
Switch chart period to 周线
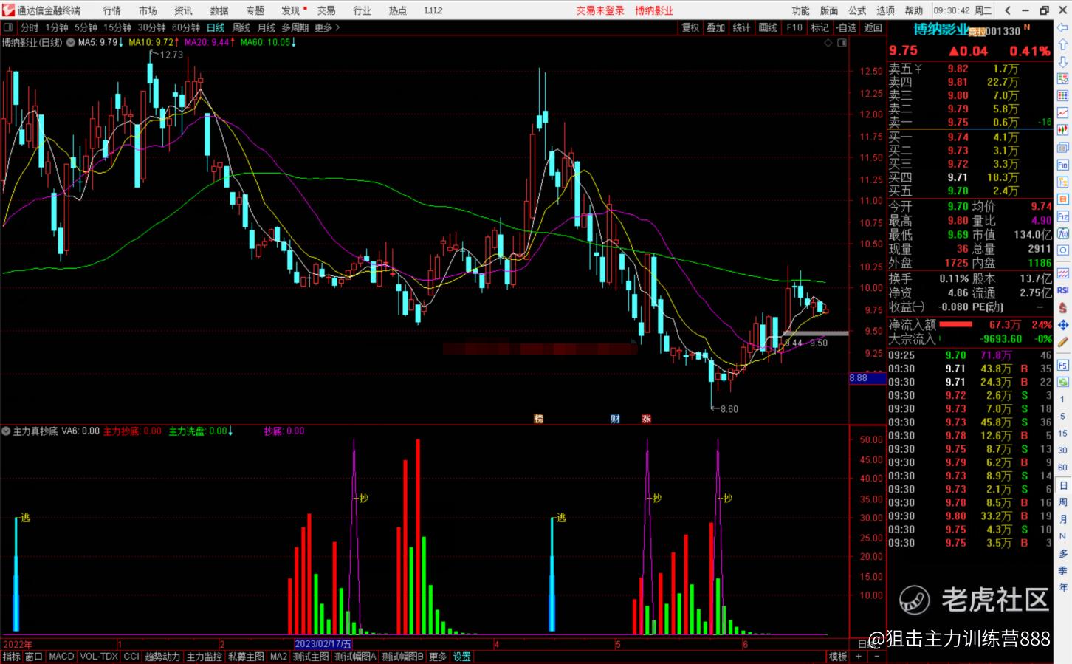241,27
